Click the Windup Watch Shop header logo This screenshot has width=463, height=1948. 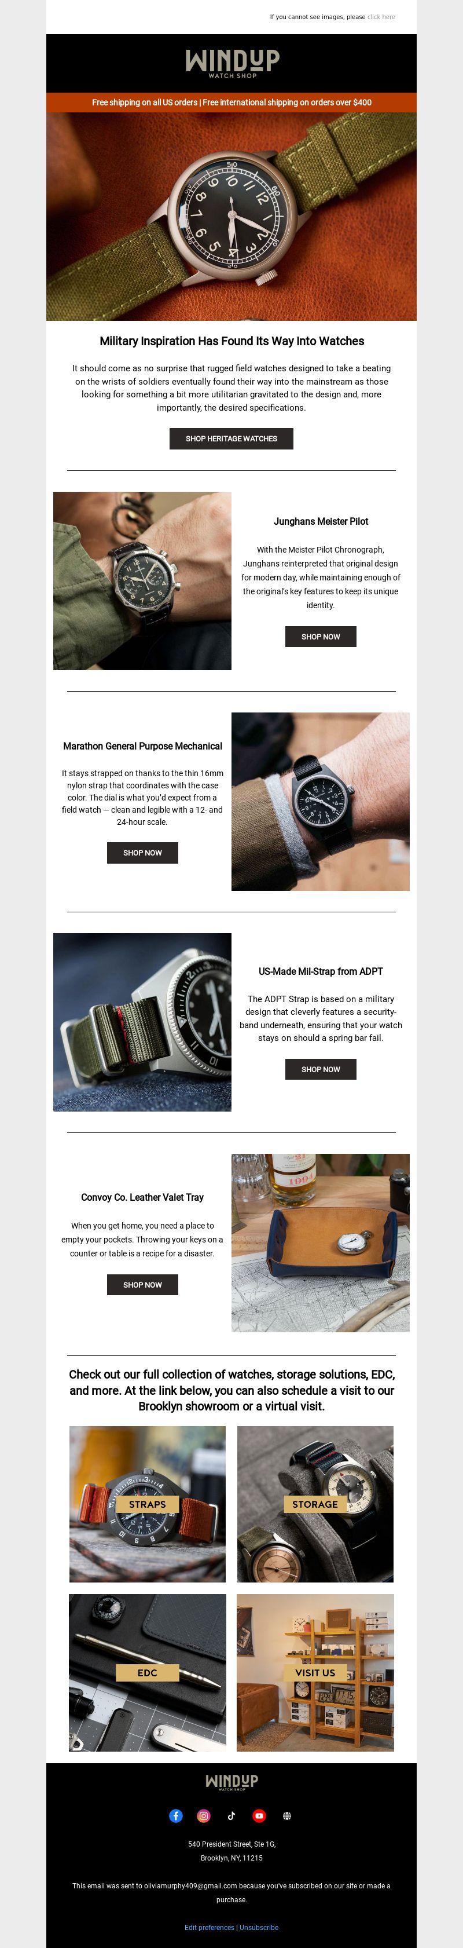[232, 64]
